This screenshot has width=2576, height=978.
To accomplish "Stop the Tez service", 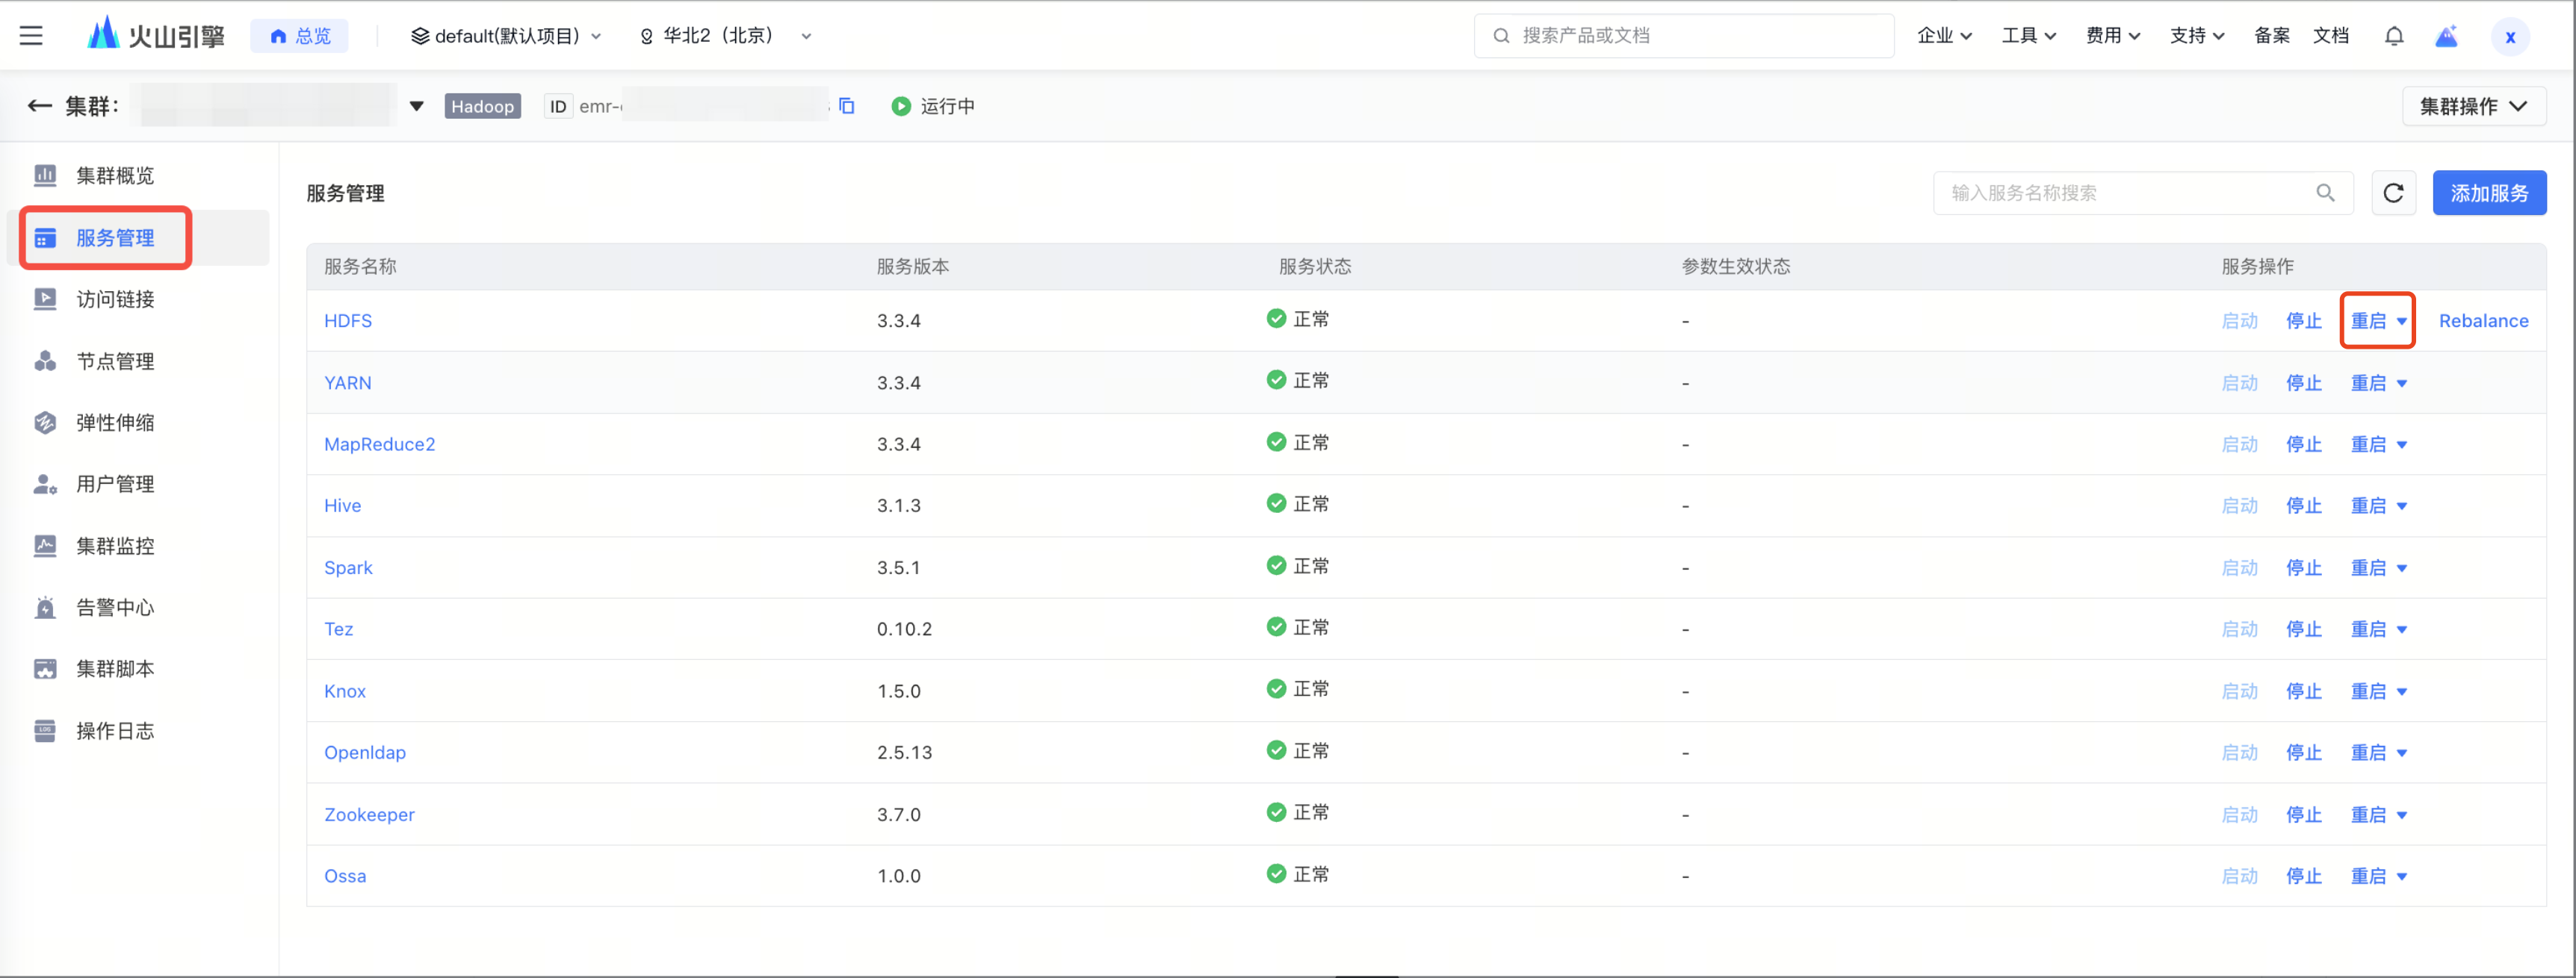I will (2303, 629).
